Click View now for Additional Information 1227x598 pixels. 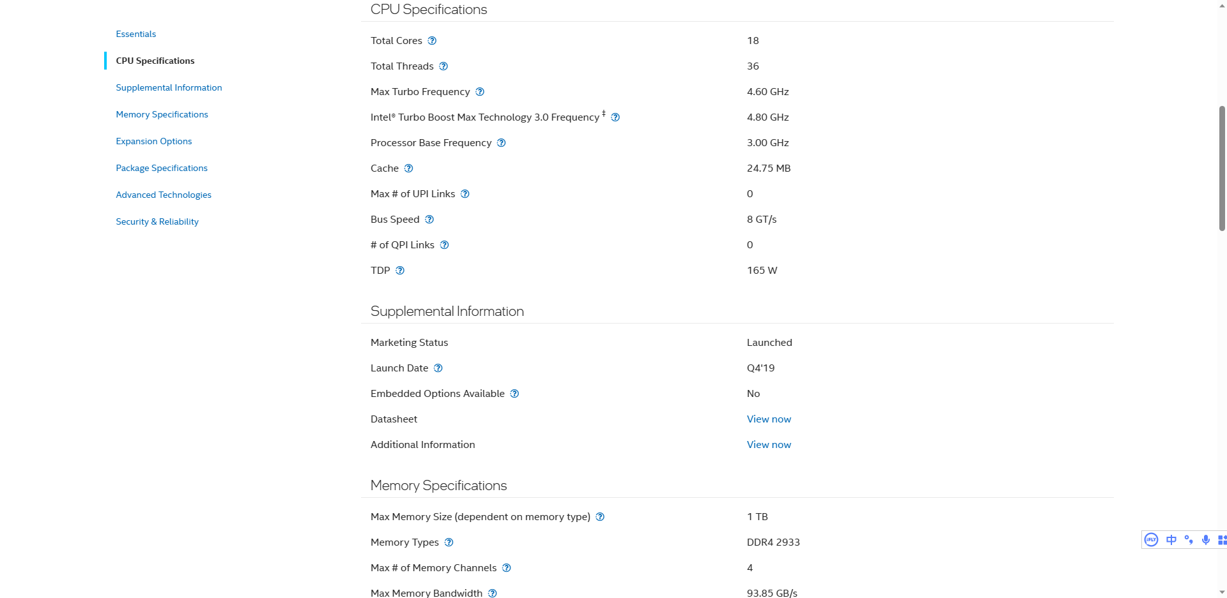click(769, 445)
